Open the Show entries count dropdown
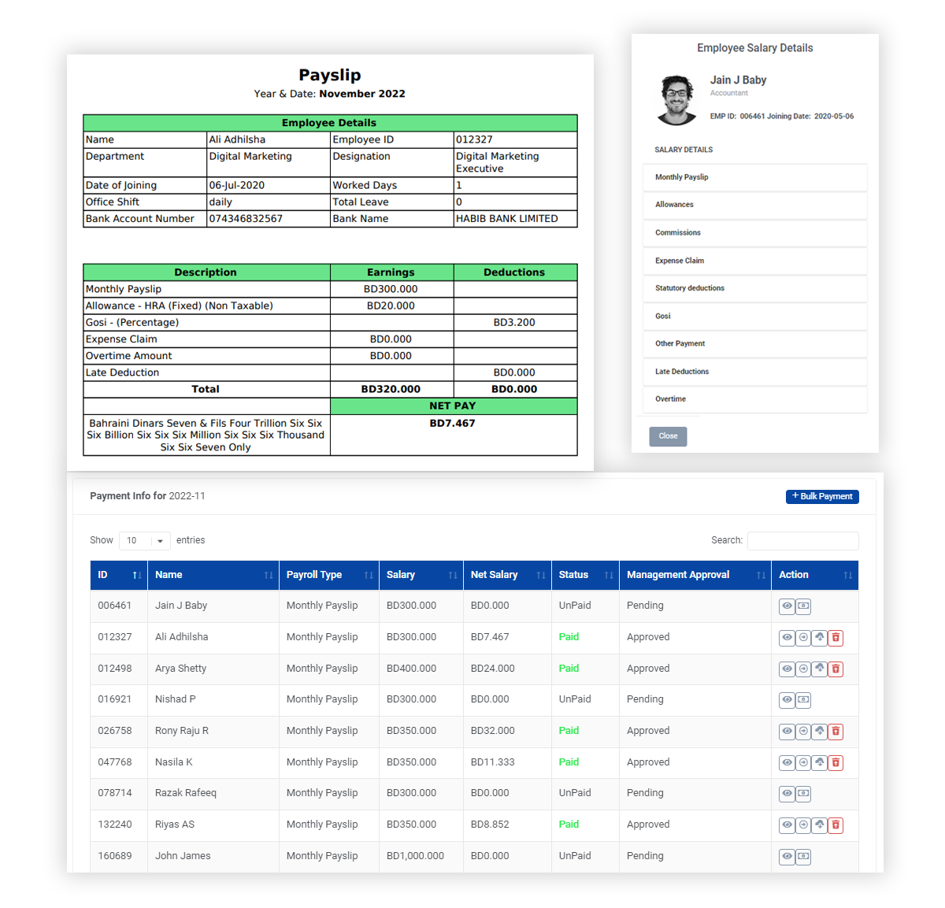The height and width of the screenshot is (908, 945). pyautogui.click(x=144, y=541)
